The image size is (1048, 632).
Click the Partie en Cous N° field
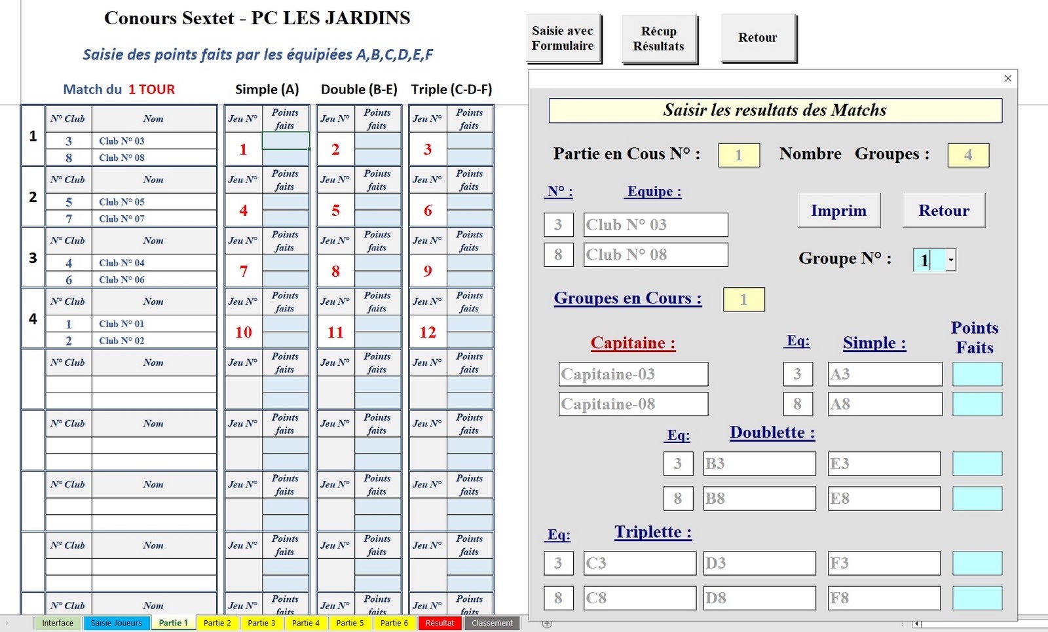[739, 155]
